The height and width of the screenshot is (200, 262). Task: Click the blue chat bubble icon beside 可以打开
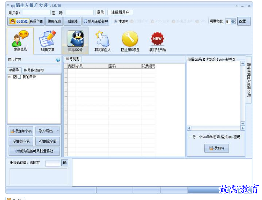coord(58,60)
